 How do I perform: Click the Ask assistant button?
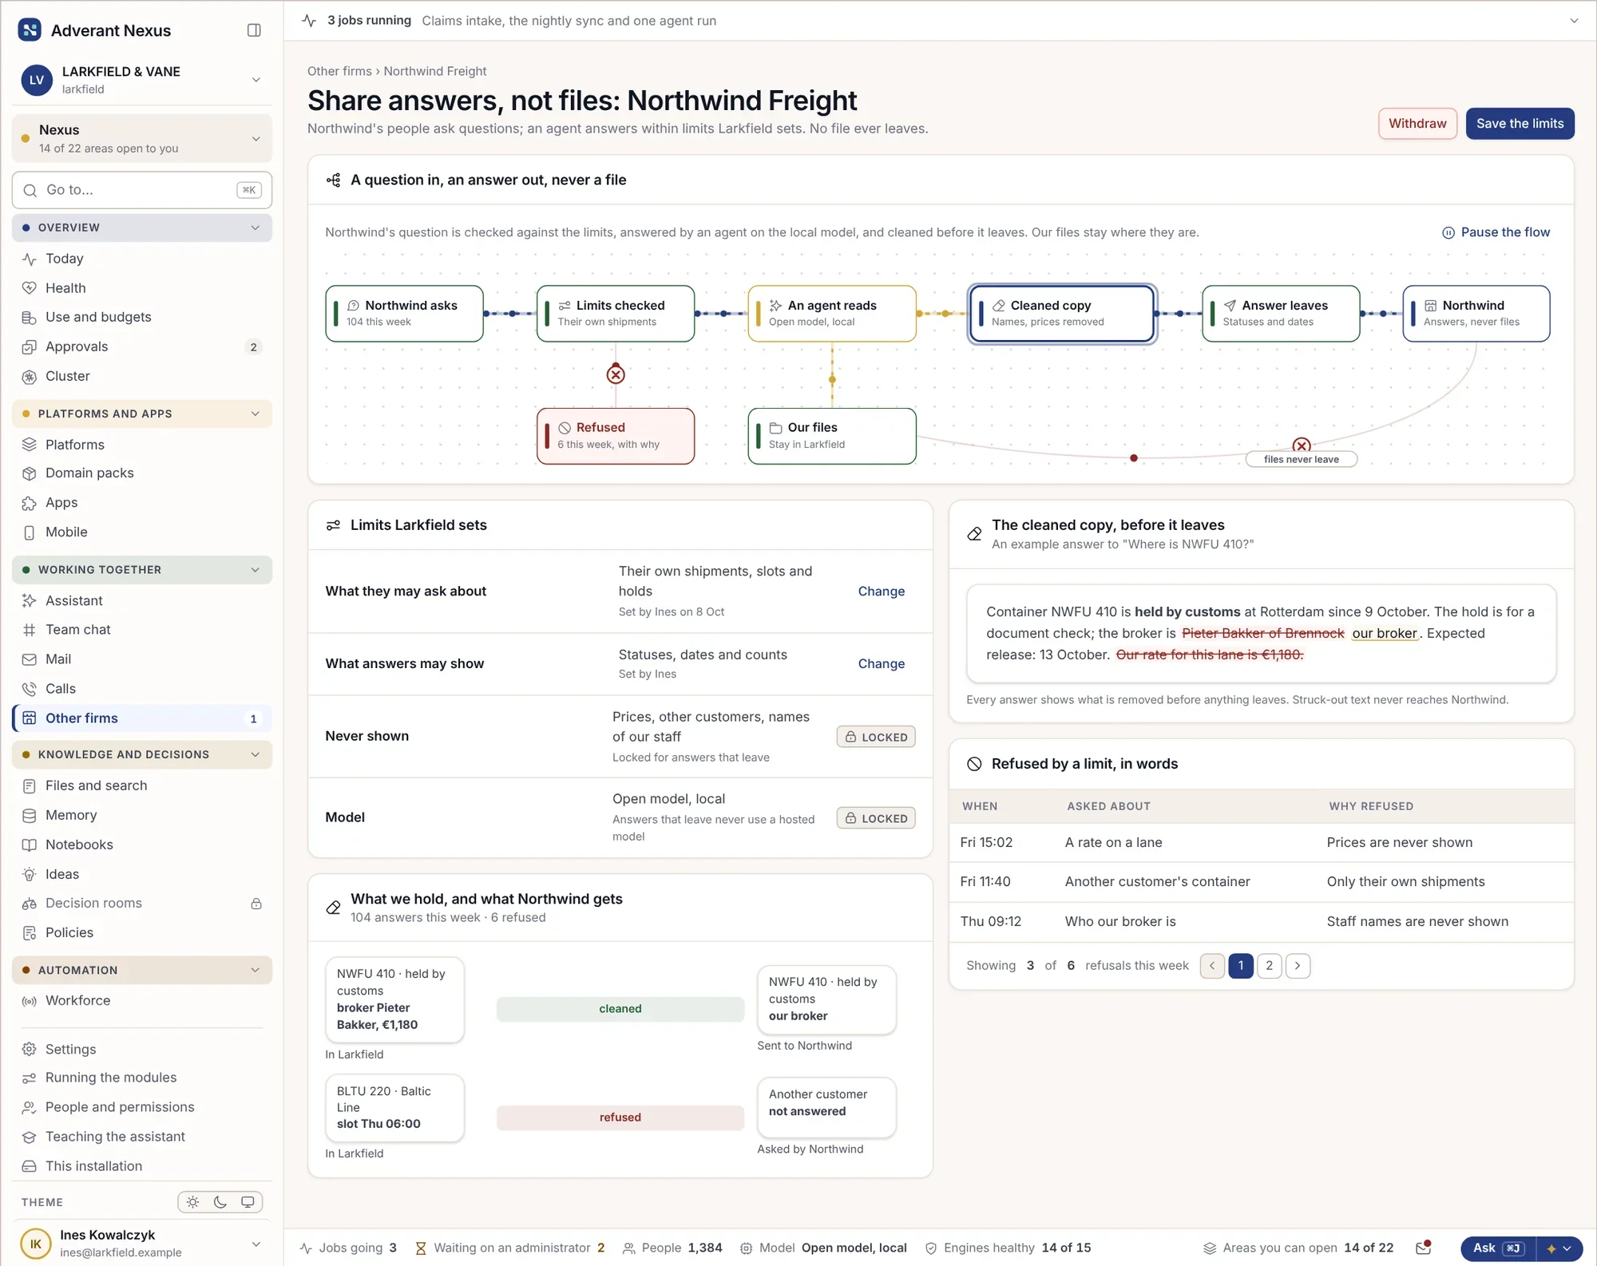[1496, 1248]
